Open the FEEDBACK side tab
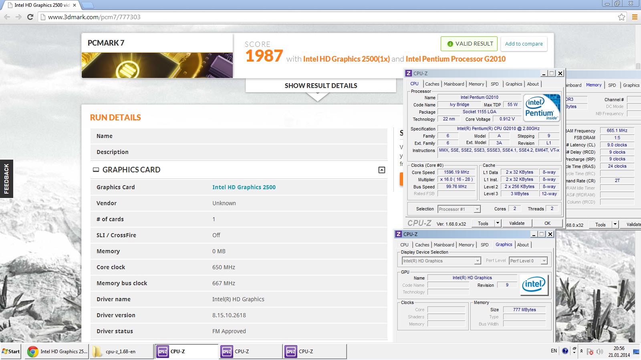Image resolution: width=641 pixels, height=360 pixels. (6, 179)
